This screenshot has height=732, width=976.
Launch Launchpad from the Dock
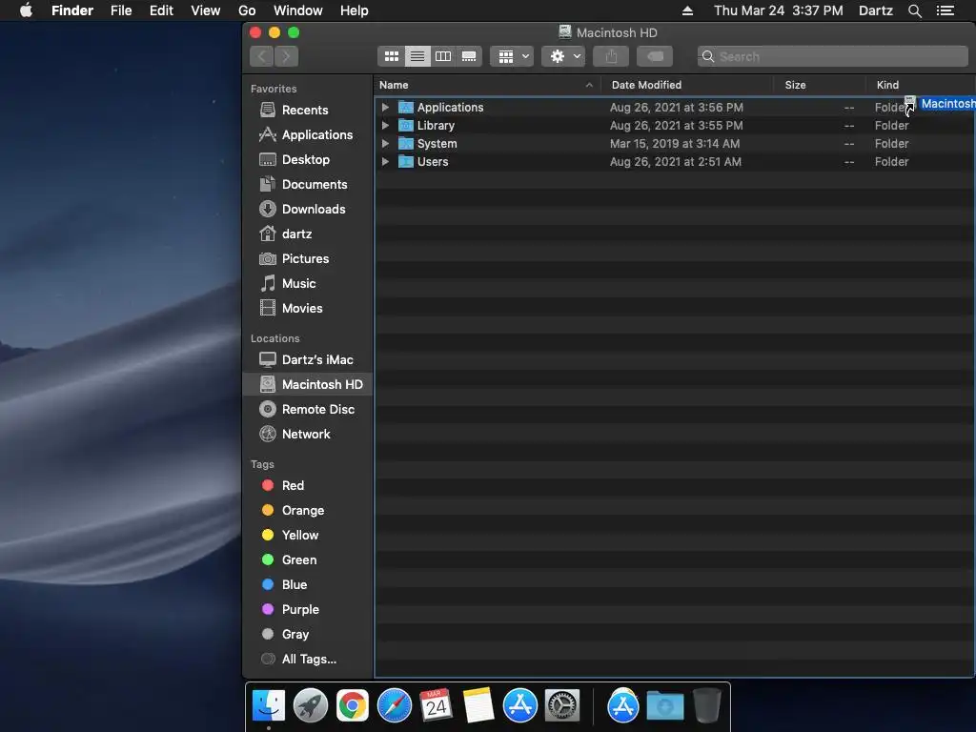coord(310,706)
